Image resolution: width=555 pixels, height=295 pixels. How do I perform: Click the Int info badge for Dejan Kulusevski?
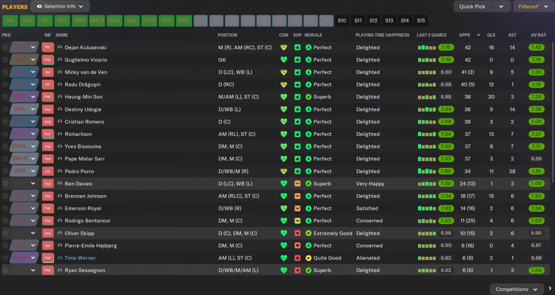point(47,48)
